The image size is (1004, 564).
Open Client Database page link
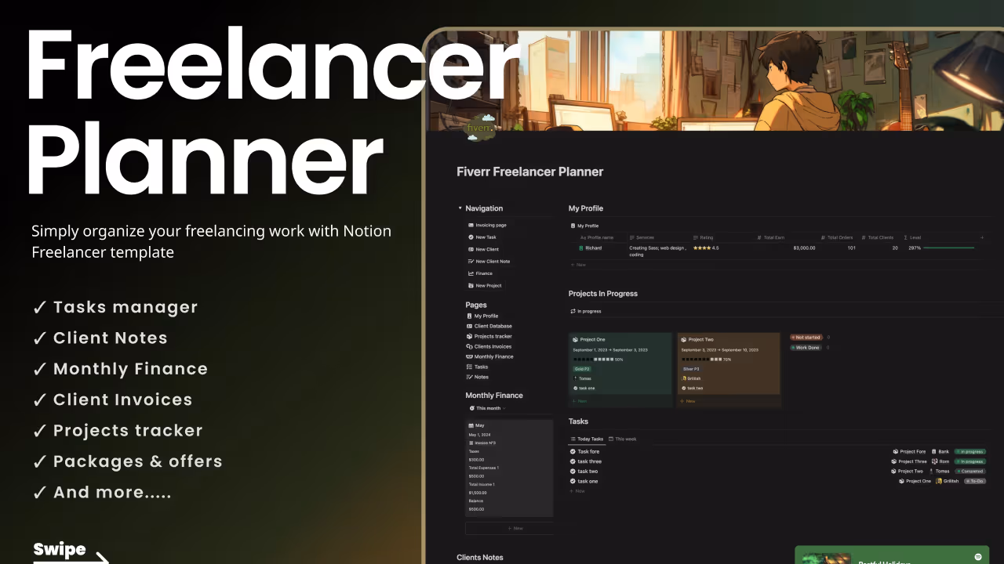tap(489, 326)
